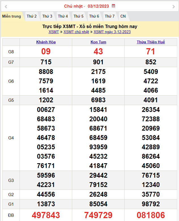Switch to the CN tab
The image size is (179, 221).
pos(123,16)
